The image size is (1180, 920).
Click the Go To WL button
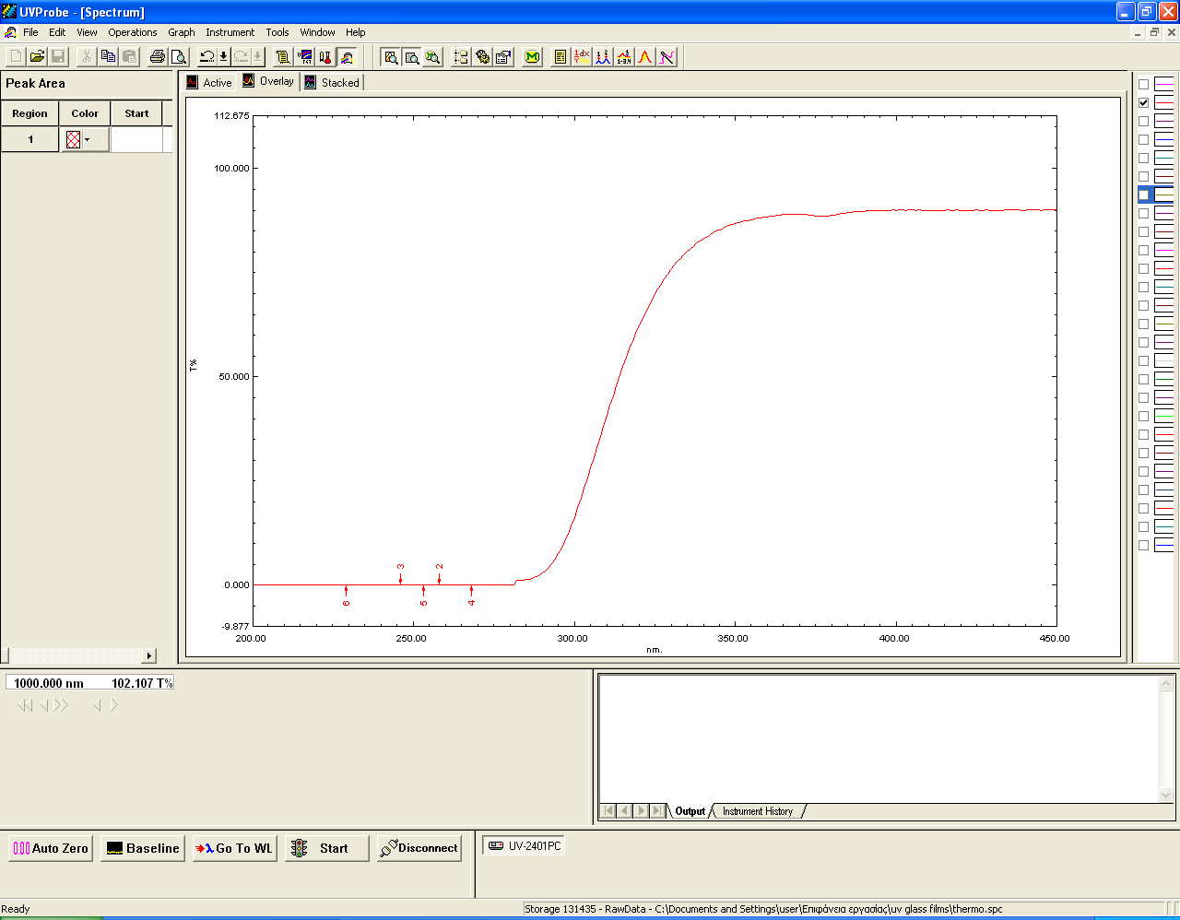coord(234,848)
